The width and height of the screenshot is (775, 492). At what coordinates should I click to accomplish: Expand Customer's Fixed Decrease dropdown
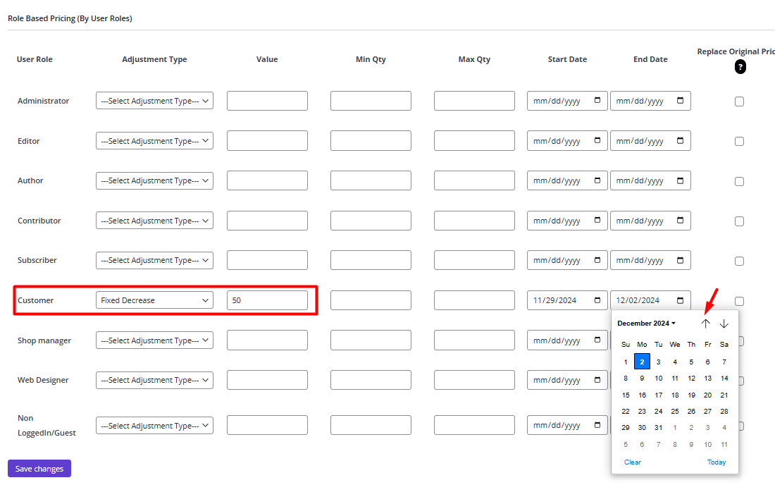click(154, 300)
